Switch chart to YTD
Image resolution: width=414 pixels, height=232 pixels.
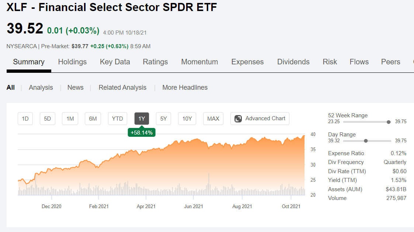point(118,118)
